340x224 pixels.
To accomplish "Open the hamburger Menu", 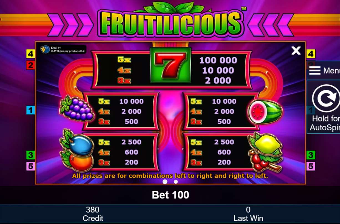I will 324,71.
